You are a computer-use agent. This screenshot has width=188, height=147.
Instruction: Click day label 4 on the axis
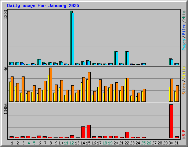pos(29,143)
